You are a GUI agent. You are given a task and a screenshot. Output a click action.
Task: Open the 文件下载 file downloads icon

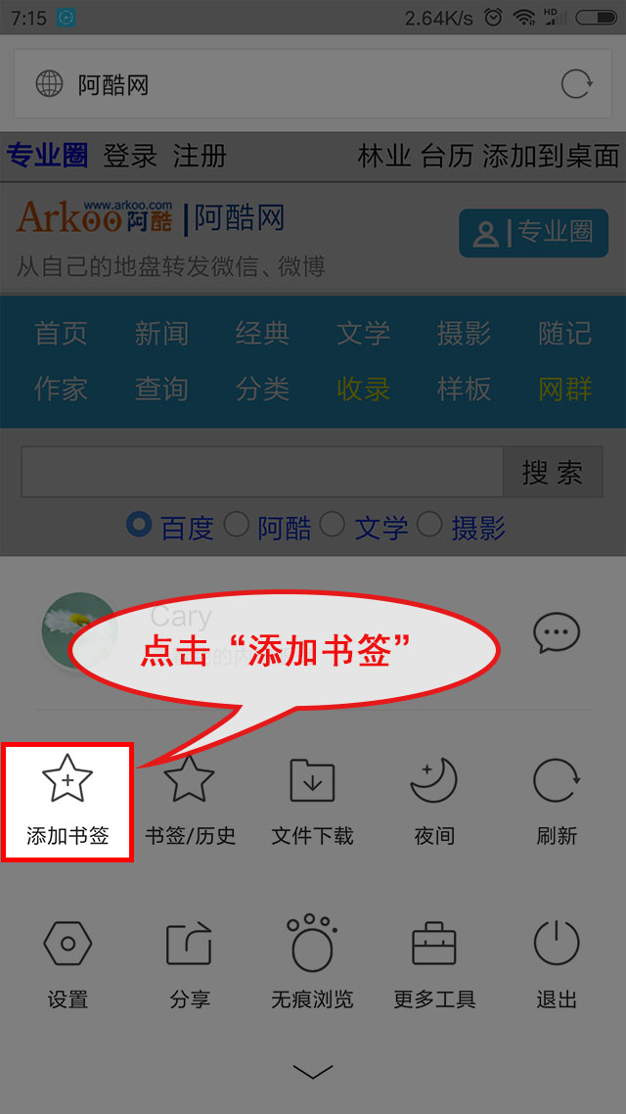[x=312, y=780]
